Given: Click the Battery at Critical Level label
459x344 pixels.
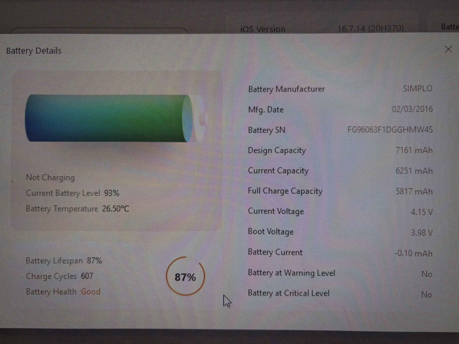Looking at the screenshot, I should click(289, 293).
